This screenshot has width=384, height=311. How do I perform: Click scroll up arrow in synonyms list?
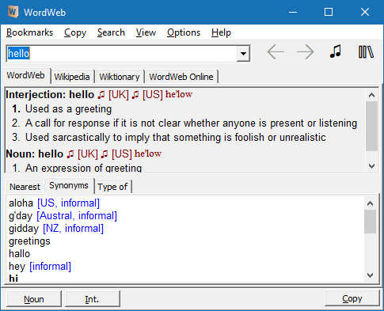click(x=370, y=203)
